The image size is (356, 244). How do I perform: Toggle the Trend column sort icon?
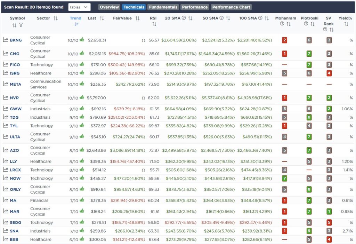(x=76, y=24)
